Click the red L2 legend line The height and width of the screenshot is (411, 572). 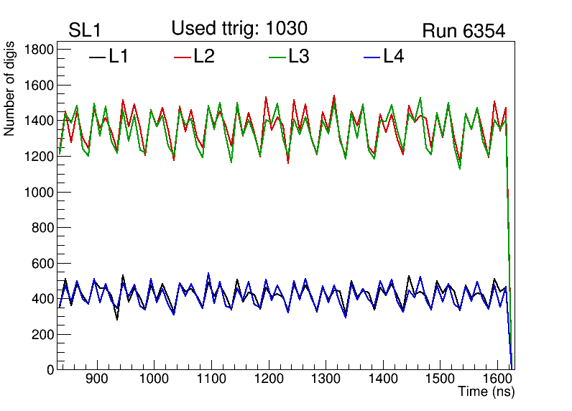click(182, 57)
